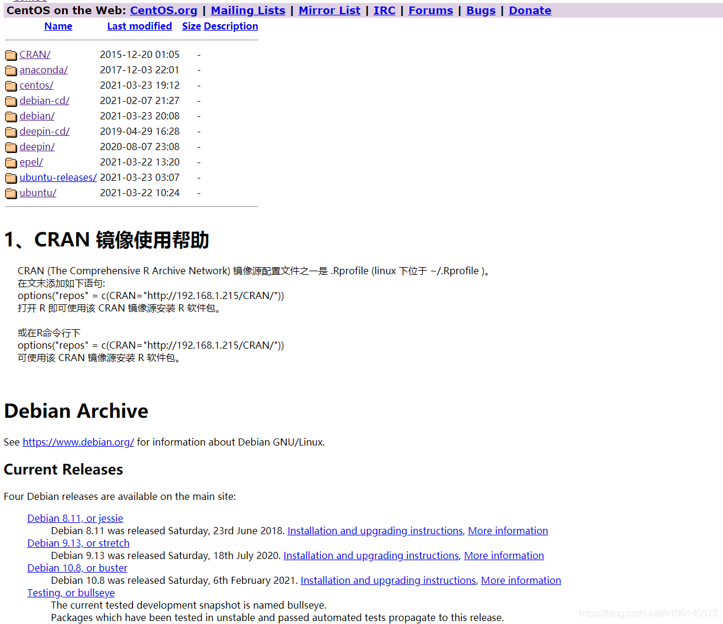
Task: Open the Testing, or bullseye link
Action: pos(71,593)
